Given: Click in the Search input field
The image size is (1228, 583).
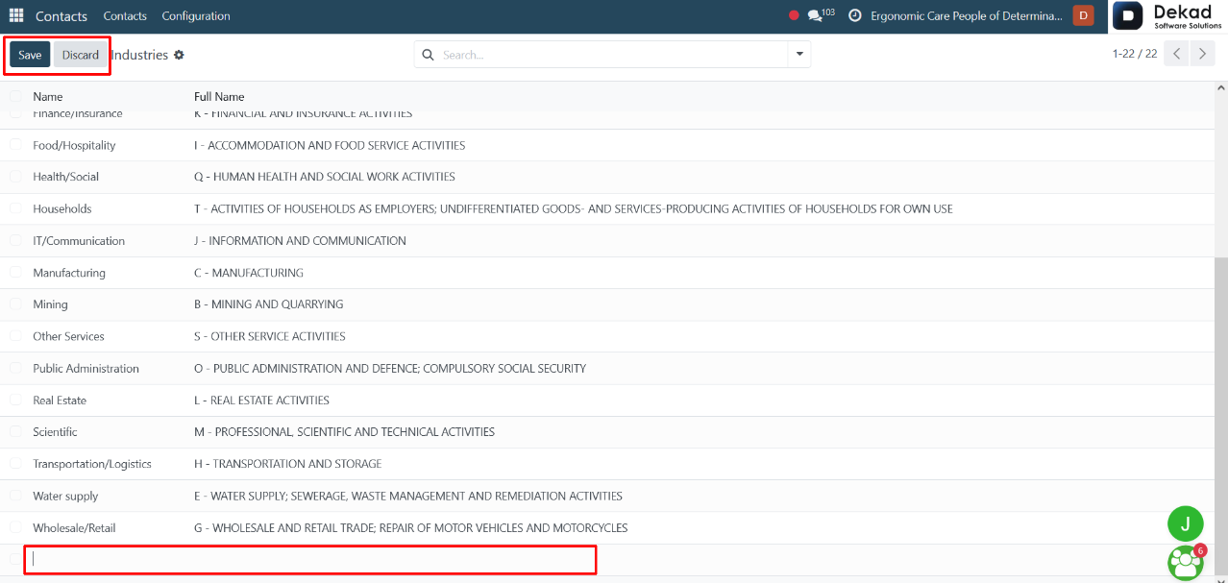Looking at the screenshot, I should [613, 55].
